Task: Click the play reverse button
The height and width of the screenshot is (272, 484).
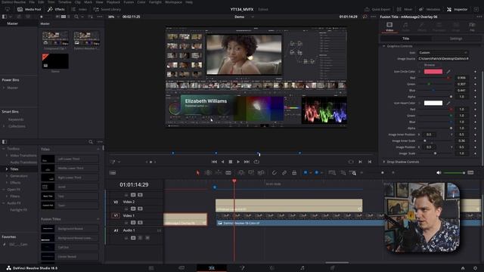Action: pos(222,162)
